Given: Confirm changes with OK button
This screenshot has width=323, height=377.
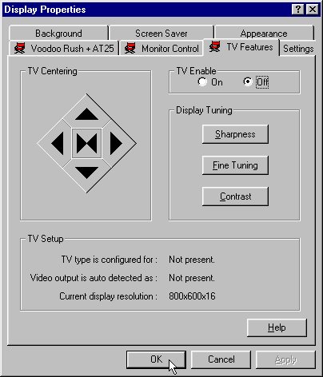Looking at the screenshot, I should coord(156,359).
